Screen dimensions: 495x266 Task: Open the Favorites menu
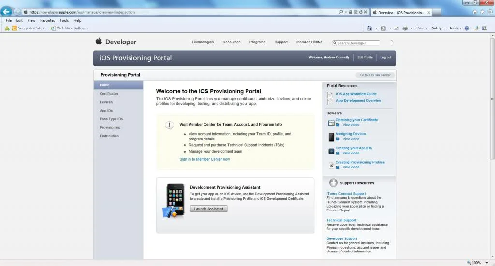[47, 20]
